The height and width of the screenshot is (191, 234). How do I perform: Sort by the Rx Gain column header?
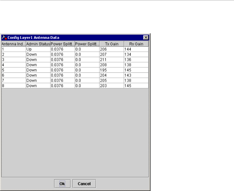click(136, 44)
